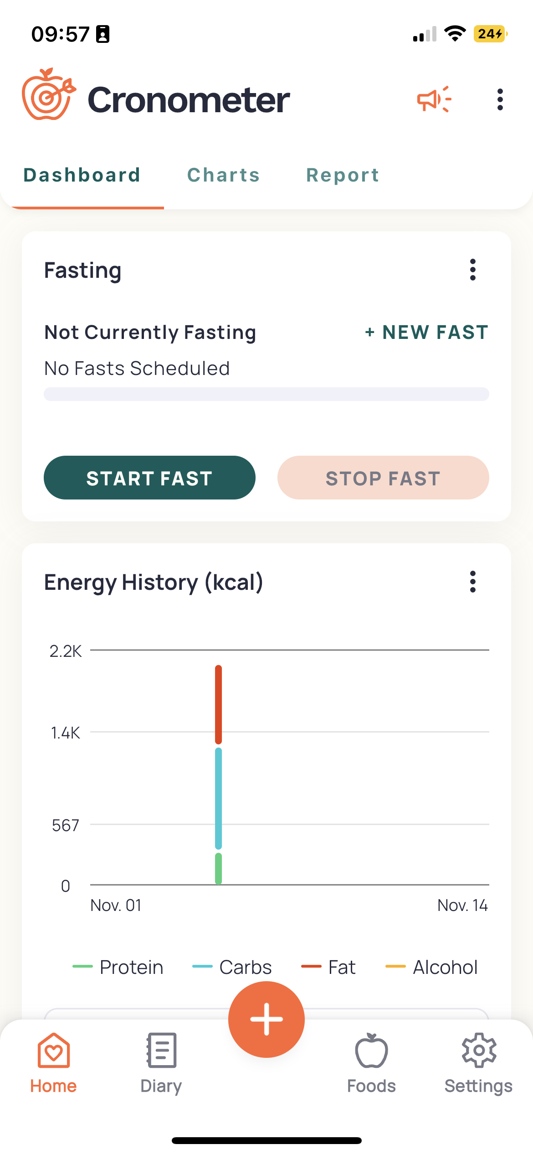Open the announcements megaphone icon
The image size is (533, 1155).
point(434,99)
